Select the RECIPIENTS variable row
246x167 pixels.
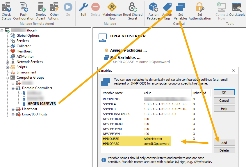pos(156,99)
